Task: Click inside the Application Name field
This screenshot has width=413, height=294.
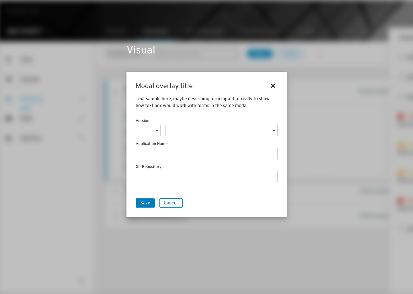Action: 206,154
